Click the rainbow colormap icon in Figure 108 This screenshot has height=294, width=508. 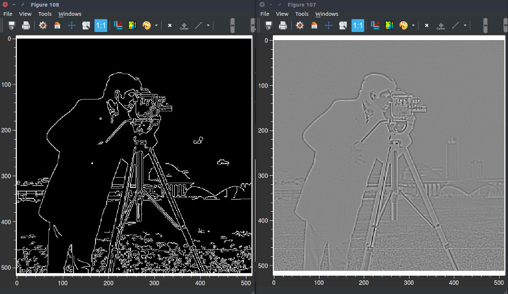(132, 25)
